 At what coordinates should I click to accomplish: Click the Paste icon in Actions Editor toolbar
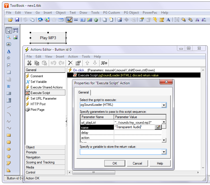pyautogui.click(x=44, y=63)
